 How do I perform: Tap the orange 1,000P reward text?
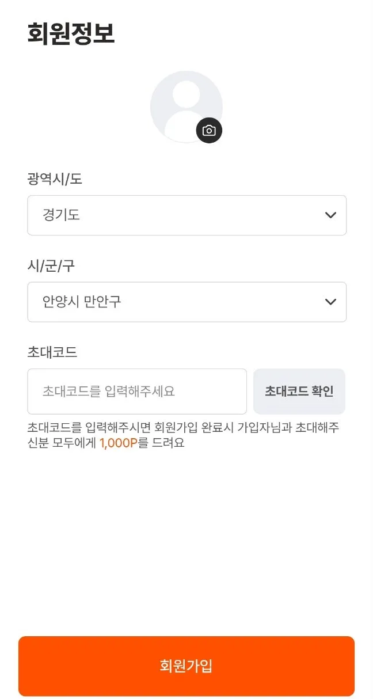[x=118, y=443]
